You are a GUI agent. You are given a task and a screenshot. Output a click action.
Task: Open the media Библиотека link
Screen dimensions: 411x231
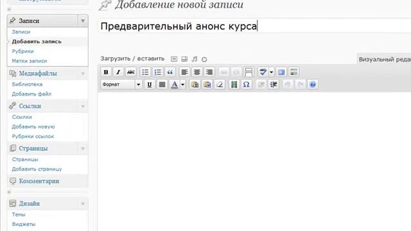(27, 84)
